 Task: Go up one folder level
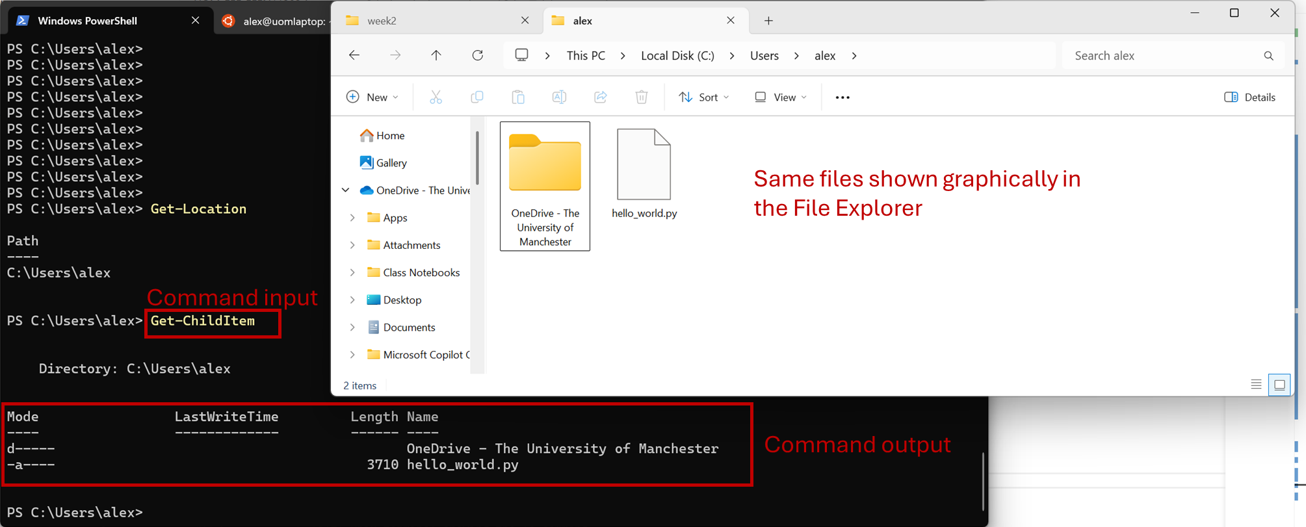coord(436,56)
